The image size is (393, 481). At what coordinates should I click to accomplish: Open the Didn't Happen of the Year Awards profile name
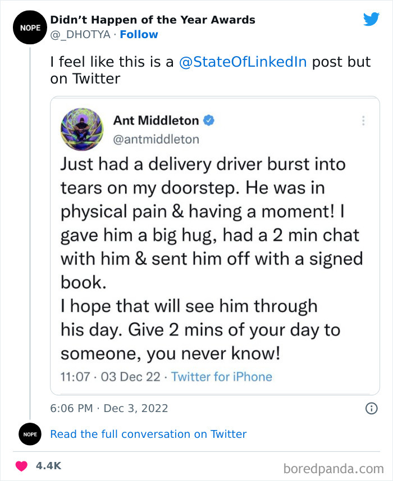click(x=153, y=20)
